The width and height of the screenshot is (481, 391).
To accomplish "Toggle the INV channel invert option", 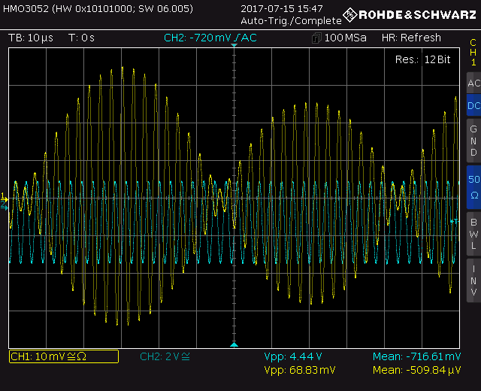I will tap(473, 280).
